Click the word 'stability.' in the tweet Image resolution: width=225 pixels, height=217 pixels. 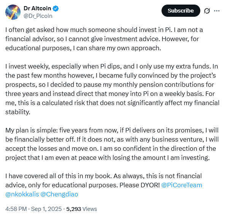pyautogui.click(x=18, y=112)
